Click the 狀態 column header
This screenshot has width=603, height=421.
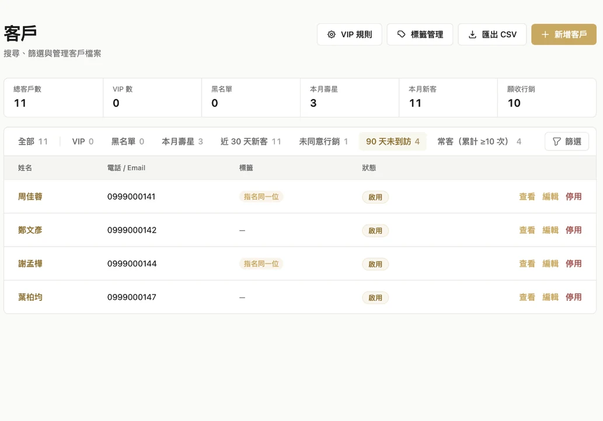point(369,168)
